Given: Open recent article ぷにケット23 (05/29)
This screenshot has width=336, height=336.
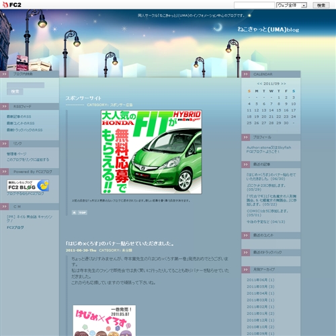Looking at the screenshot, I should [x=266, y=187].
